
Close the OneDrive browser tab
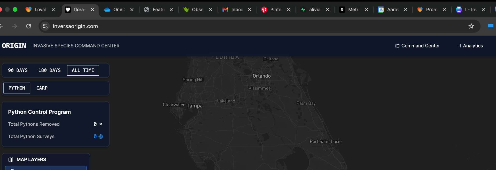(132, 10)
